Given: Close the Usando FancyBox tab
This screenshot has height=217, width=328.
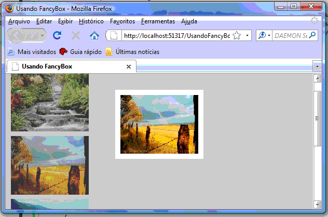Looking at the screenshot, I should (129, 67).
